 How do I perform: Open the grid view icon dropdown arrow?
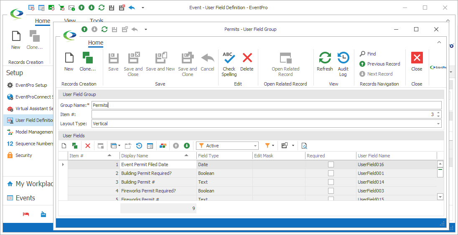120,146
